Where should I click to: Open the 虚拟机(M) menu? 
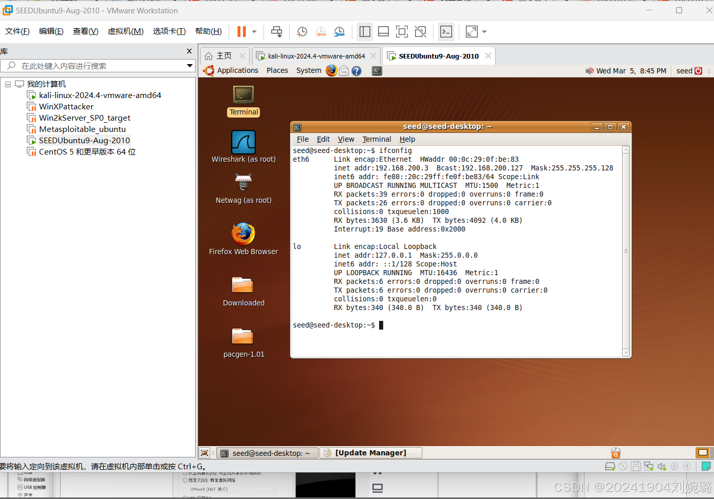[125, 31]
